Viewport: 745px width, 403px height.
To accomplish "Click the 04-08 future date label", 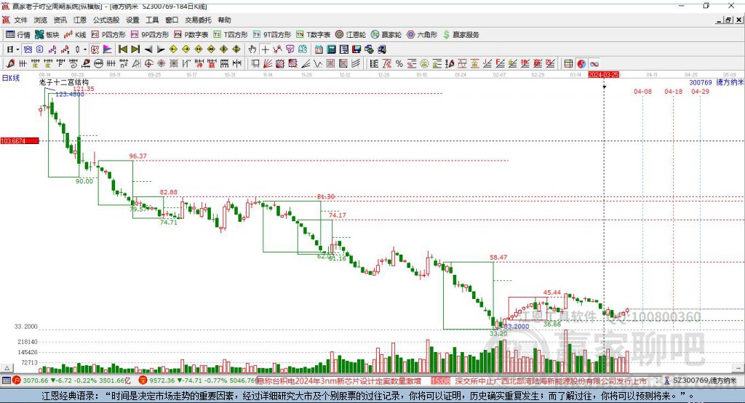I will pos(642,91).
